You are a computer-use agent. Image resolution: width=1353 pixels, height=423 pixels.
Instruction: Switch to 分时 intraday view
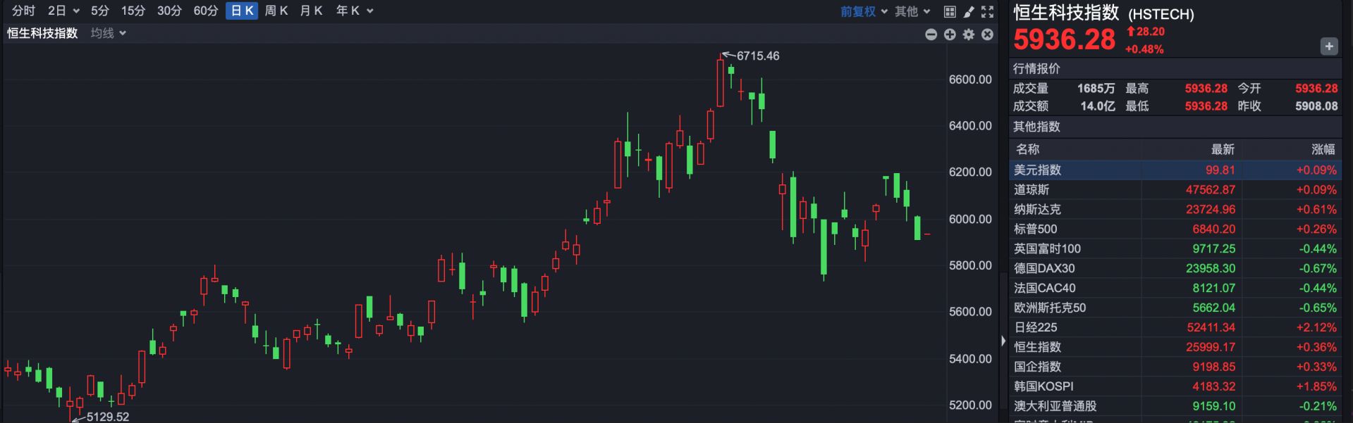click(x=23, y=11)
